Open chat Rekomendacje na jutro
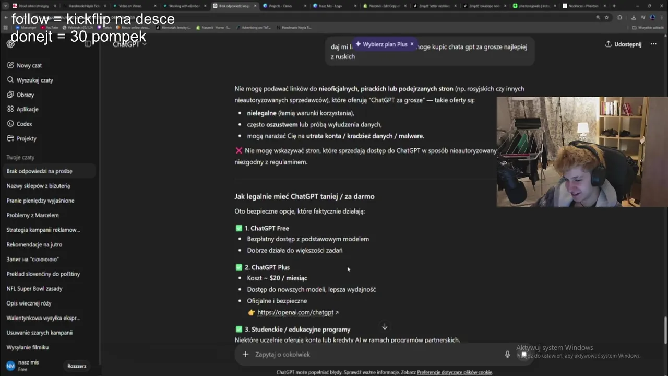668x376 pixels. 48,244
